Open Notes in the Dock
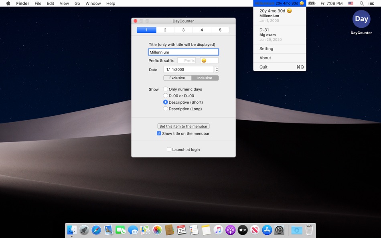 click(206, 230)
